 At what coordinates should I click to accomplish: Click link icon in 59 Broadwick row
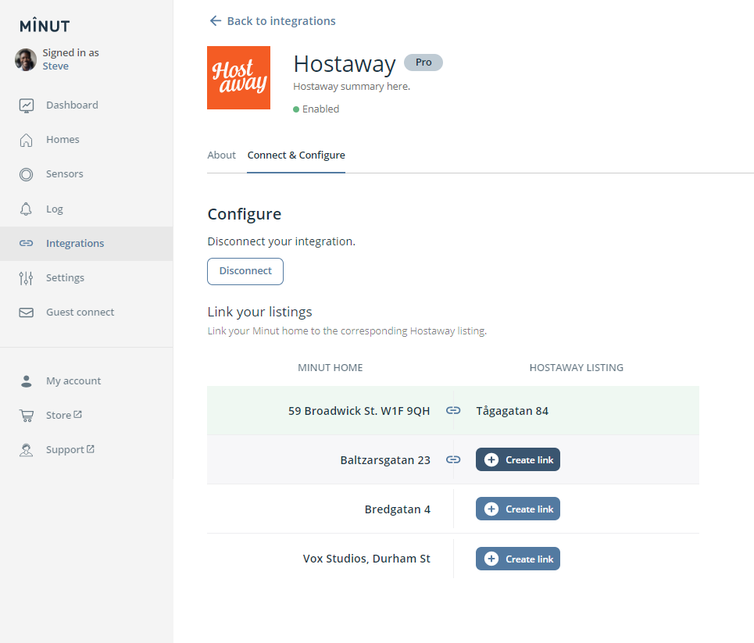(x=453, y=411)
